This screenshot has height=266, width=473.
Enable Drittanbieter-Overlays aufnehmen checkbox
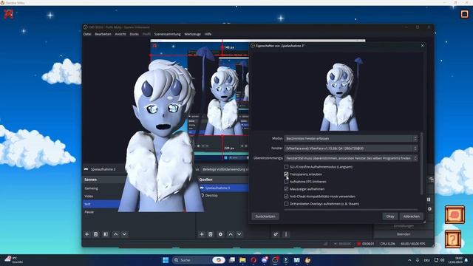(x=286, y=204)
